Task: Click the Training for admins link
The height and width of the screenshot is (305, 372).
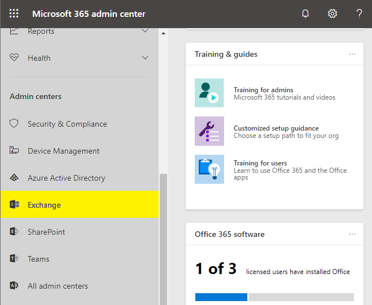Action: point(264,90)
